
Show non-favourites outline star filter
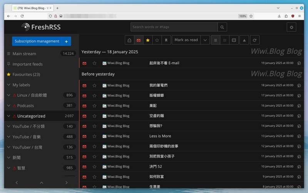tap(157, 40)
